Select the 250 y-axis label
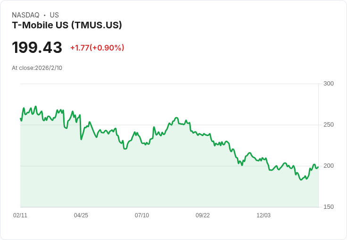The width and height of the screenshot is (347, 240). tap(329, 125)
